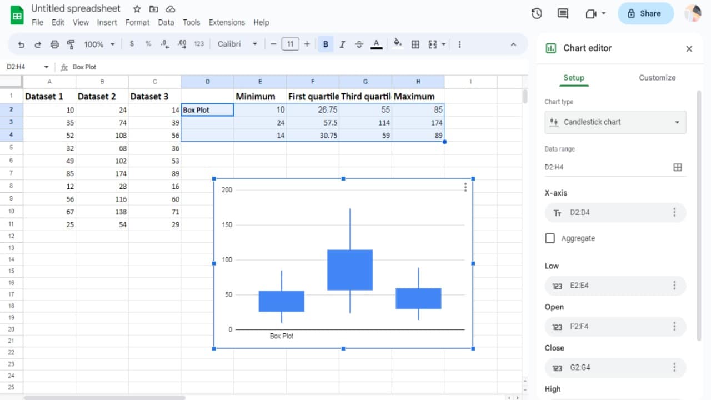Click the redo arrow in toolbar

click(x=38, y=44)
